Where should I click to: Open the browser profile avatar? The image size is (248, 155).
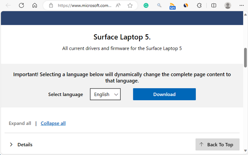pos(228,6)
